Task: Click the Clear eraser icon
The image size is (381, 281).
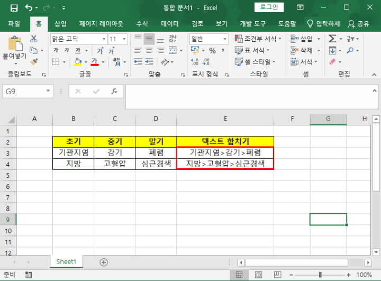Action: (332, 62)
